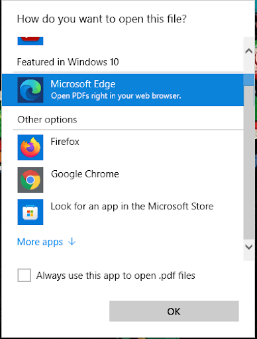
Task: Click scrollbar up arrow
Action: pyautogui.click(x=249, y=51)
